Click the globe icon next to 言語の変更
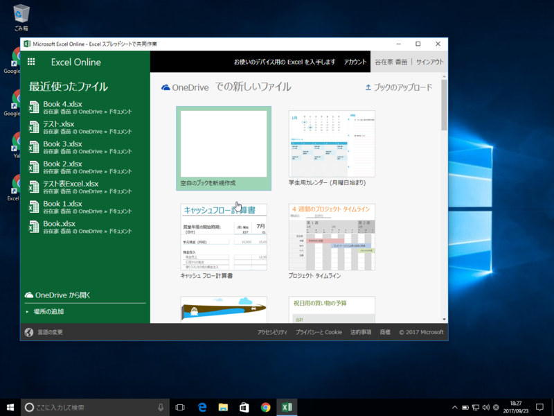Screen dimensions: 554x416 click(x=29, y=332)
